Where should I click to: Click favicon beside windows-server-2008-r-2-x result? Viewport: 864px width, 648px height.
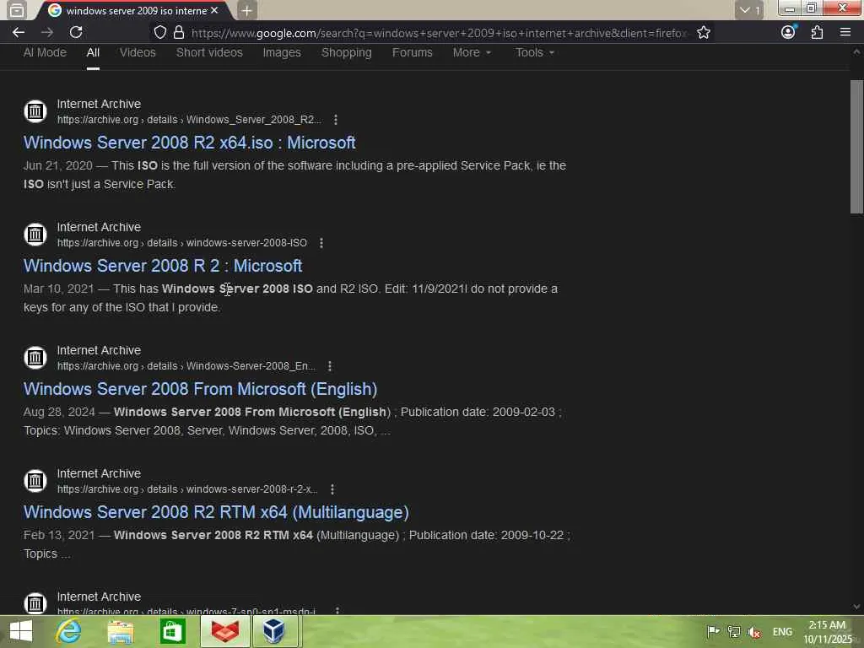tap(35, 480)
